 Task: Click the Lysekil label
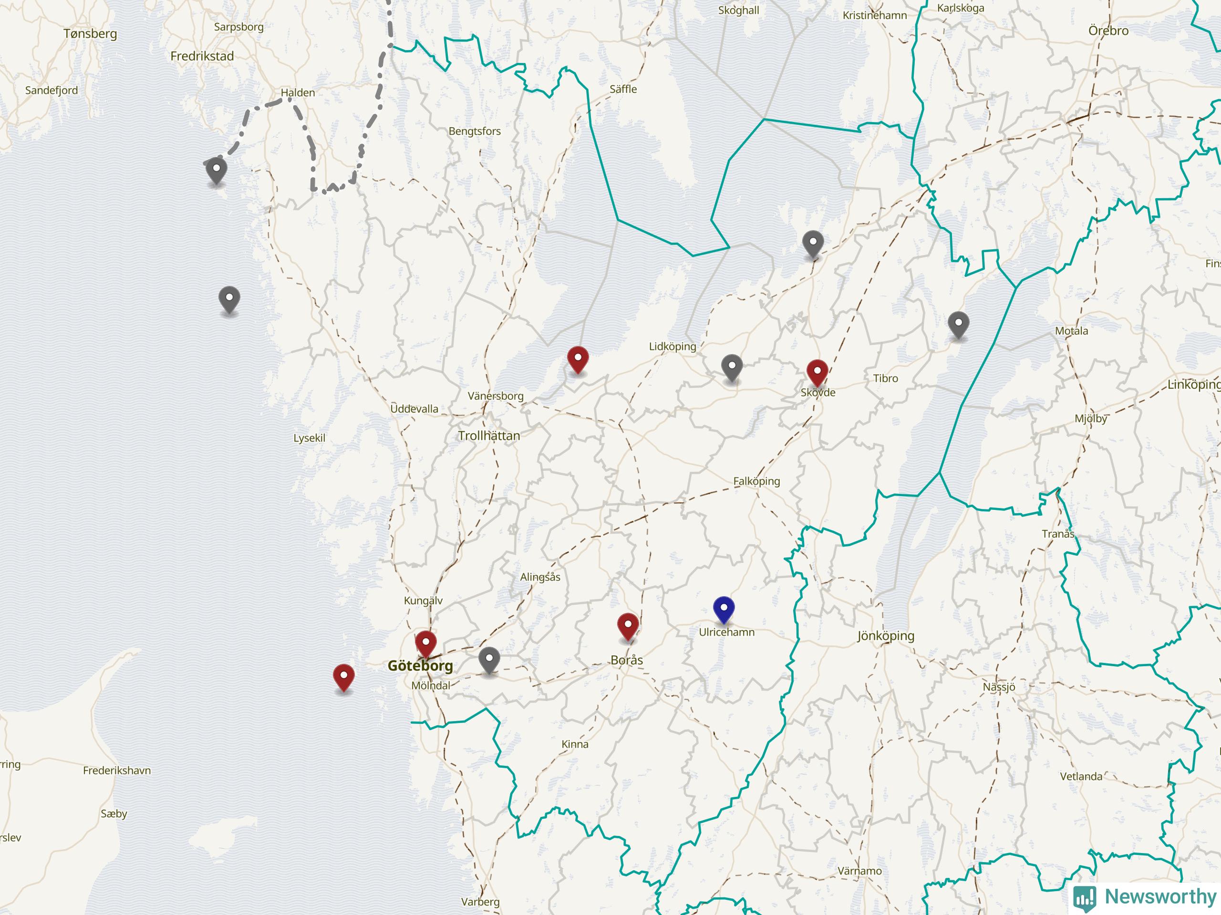pyautogui.click(x=309, y=438)
